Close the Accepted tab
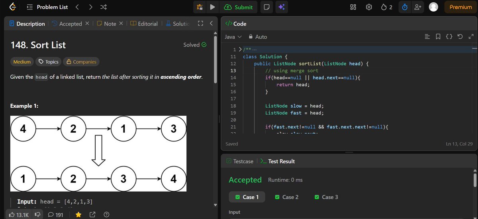 pyautogui.click(x=87, y=24)
